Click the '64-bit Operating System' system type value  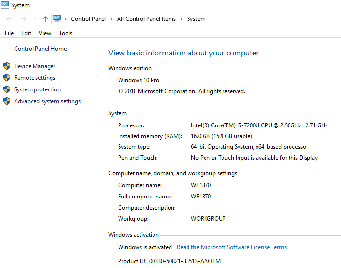click(249, 147)
